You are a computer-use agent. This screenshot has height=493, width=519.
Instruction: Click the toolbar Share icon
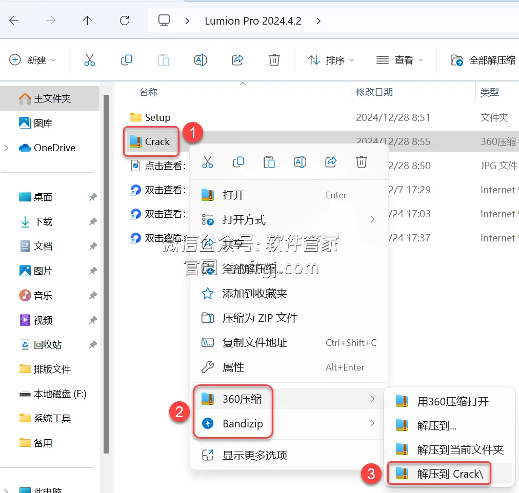[237, 60]
